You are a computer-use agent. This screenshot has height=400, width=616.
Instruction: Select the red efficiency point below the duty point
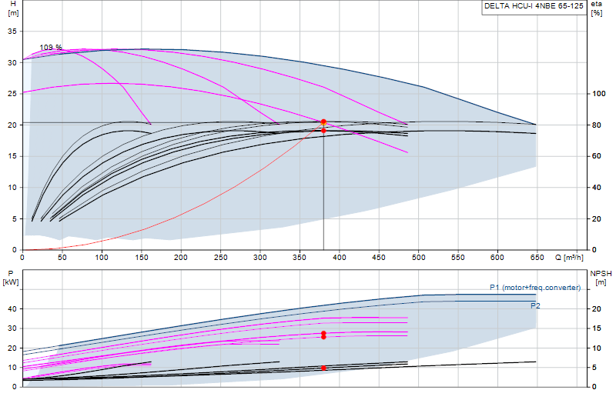[323, 130]
